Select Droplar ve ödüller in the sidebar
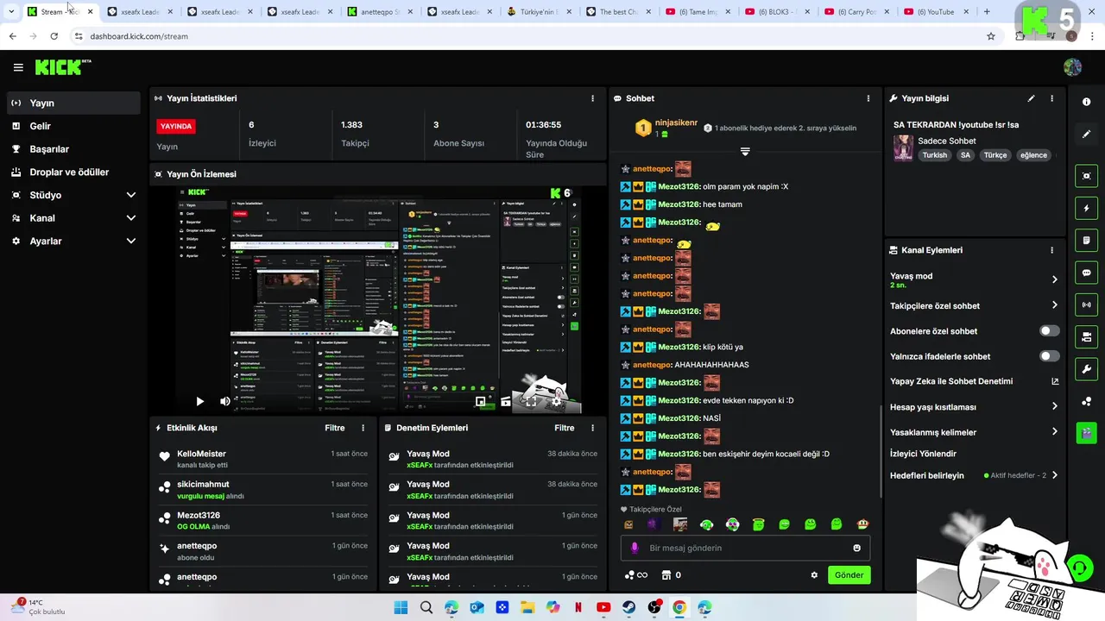Image resolution: width=1105 pixels, height=621 pixels. click(73, 172)
